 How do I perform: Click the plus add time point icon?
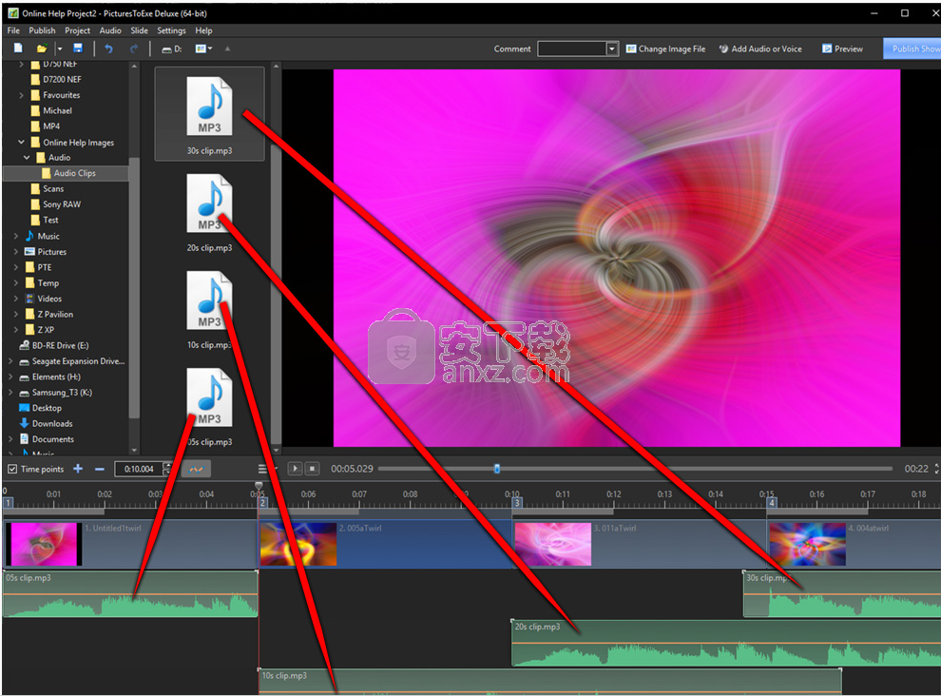coord(78,469)
